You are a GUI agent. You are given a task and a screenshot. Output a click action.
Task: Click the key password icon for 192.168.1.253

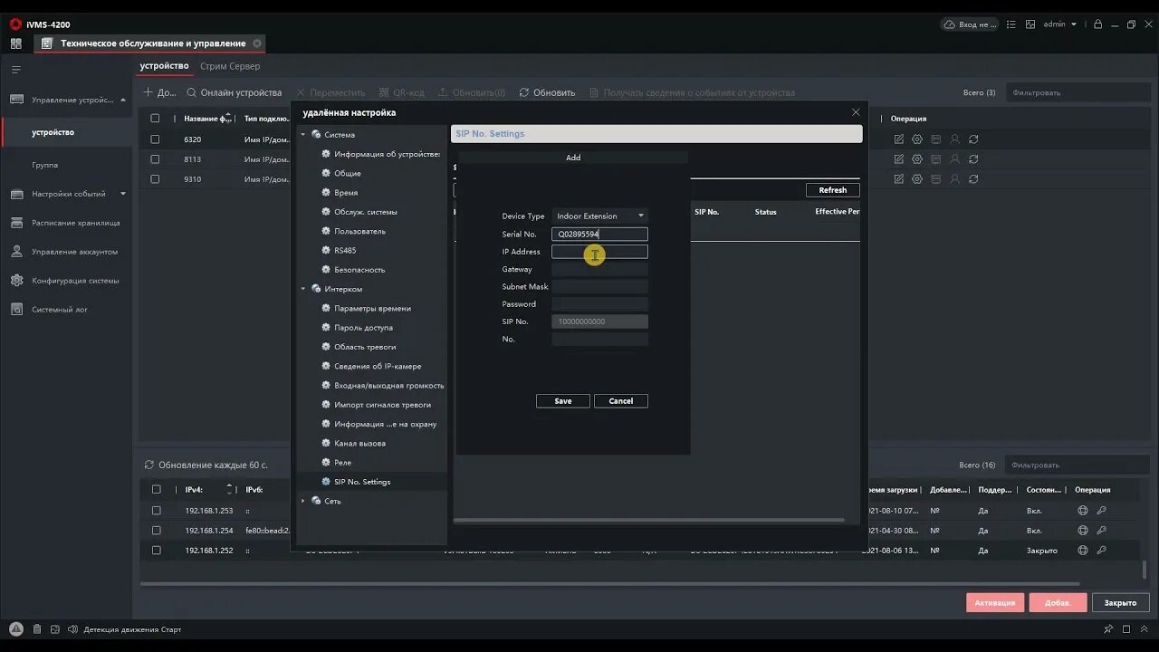pyautogui.click(x=1101, y=511)
